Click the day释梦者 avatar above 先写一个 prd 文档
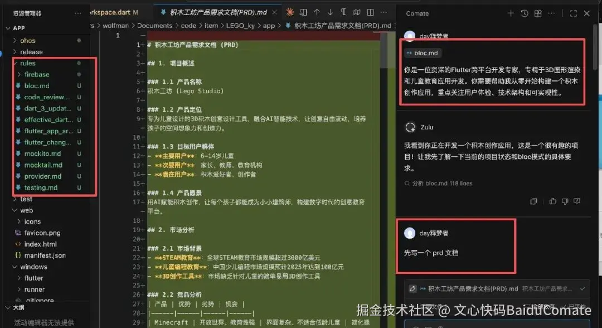 [410, 233]
